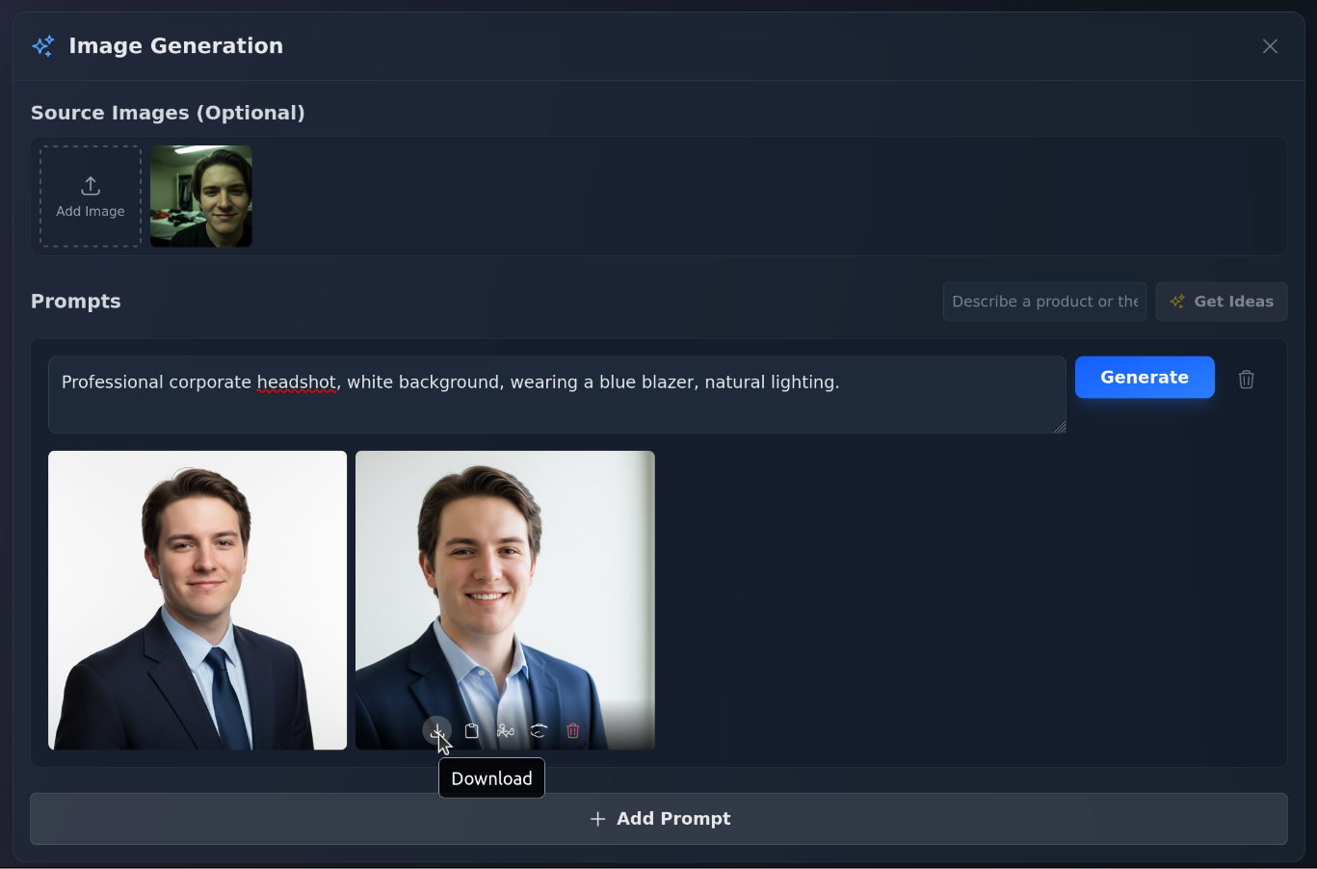This screenshot has width=1317, height=869.
Task: Select the crop/edit icon on the headshot
Action: pos(505,730)
